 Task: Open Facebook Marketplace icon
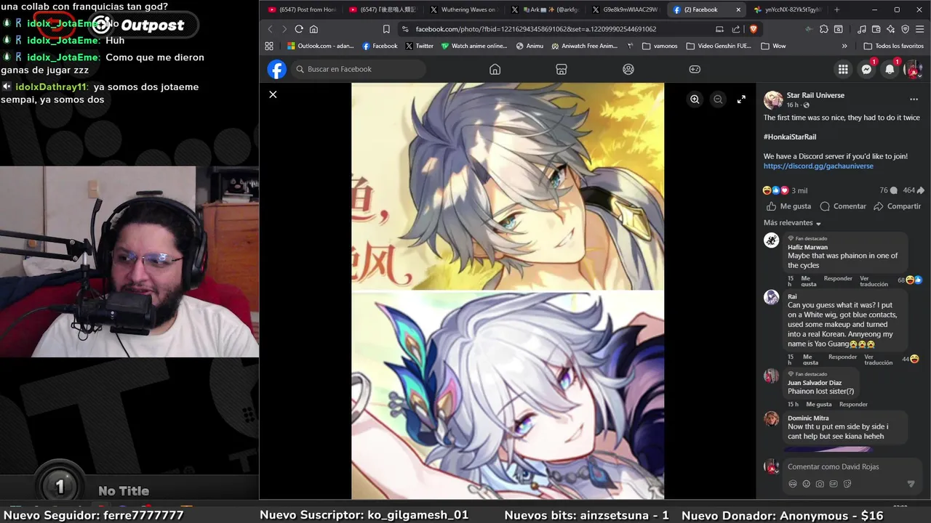[x=562, y=69]
